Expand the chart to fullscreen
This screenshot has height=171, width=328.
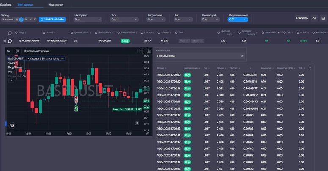[142, 51]
